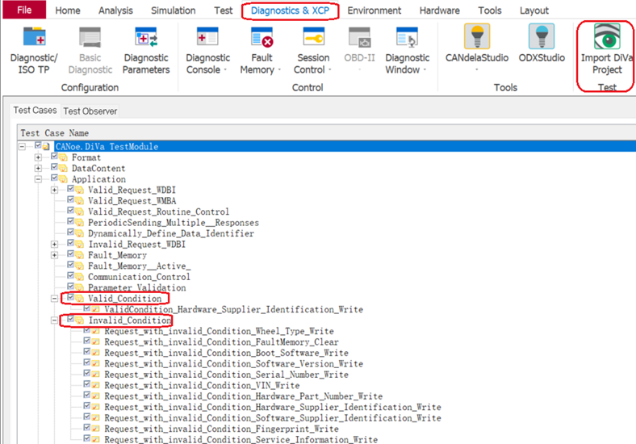The image size is (636, 444).
Task: Open Fault Memory tool
Action: (x=262, y=49)
